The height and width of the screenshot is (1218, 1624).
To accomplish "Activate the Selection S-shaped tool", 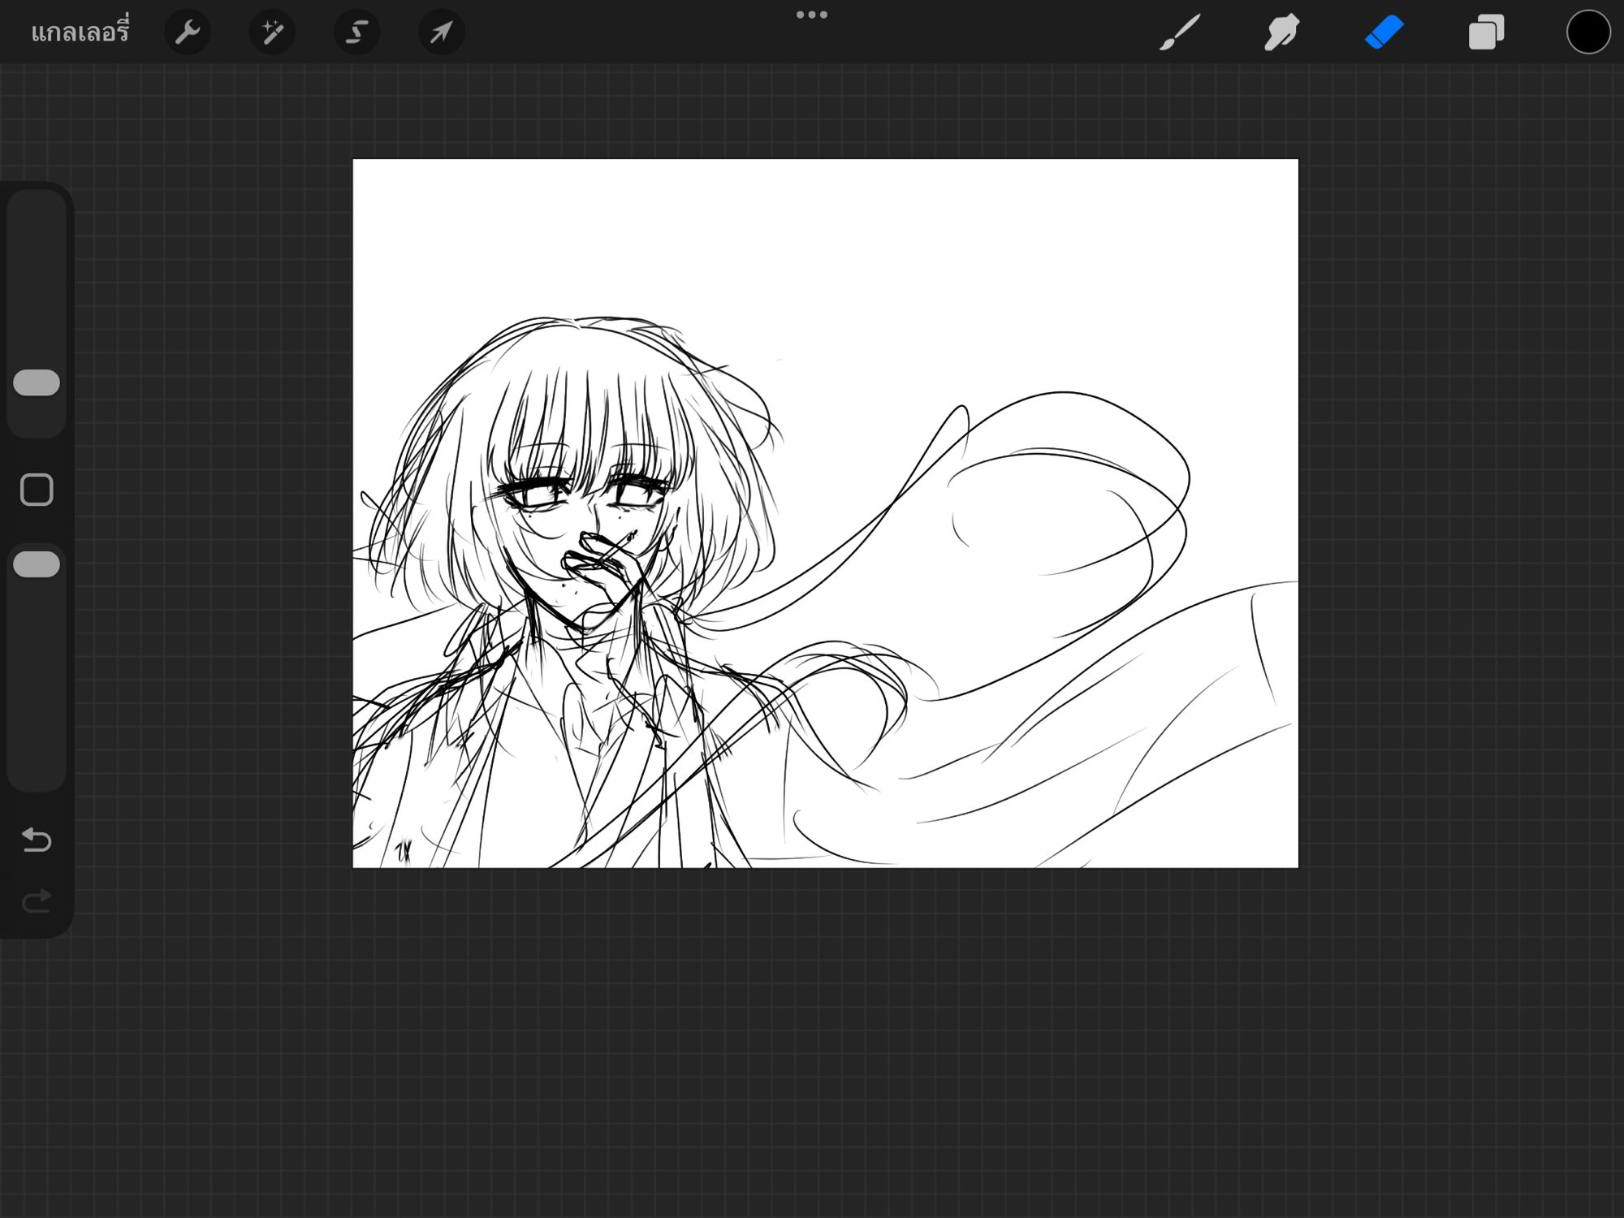I will [356, 32].
